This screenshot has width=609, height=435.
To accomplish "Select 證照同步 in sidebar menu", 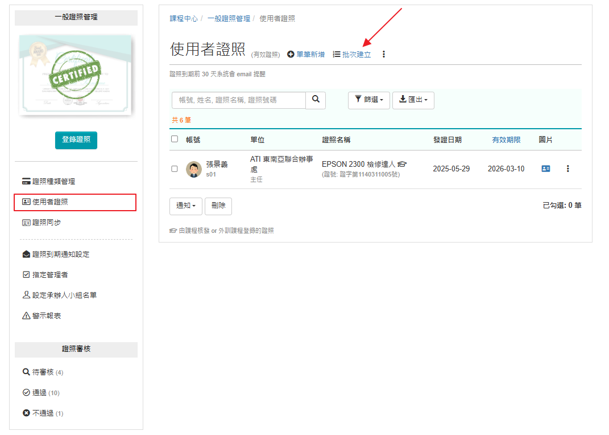I will click(x=42, y=223).
